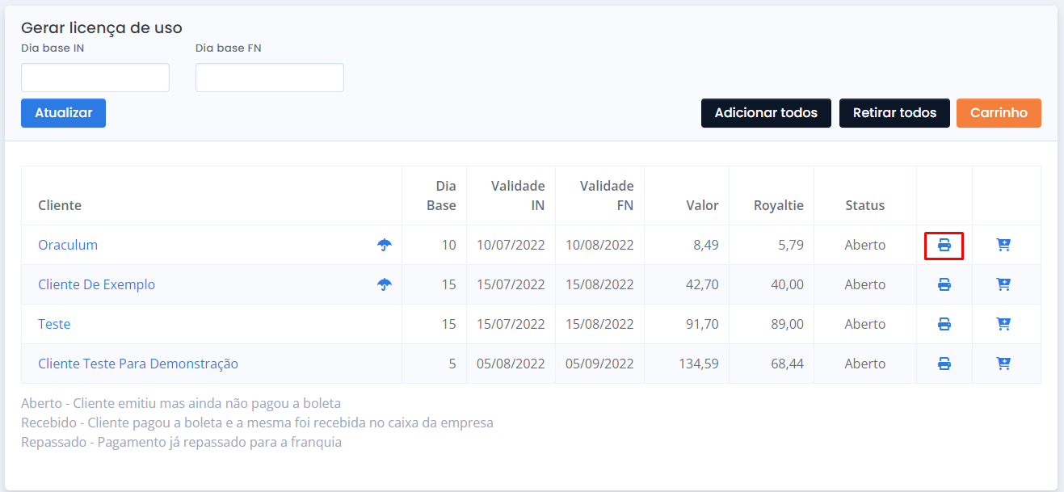This screenshot has width=1064, height=492.
Task: Click the print icon for Cliente De Exemplo
Action: point(944,284)
